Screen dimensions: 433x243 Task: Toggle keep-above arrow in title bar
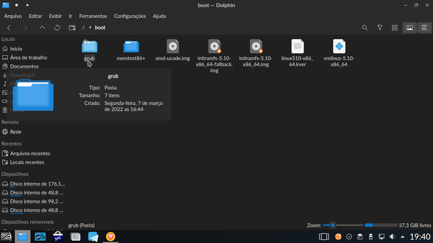(x=27, y=5)
